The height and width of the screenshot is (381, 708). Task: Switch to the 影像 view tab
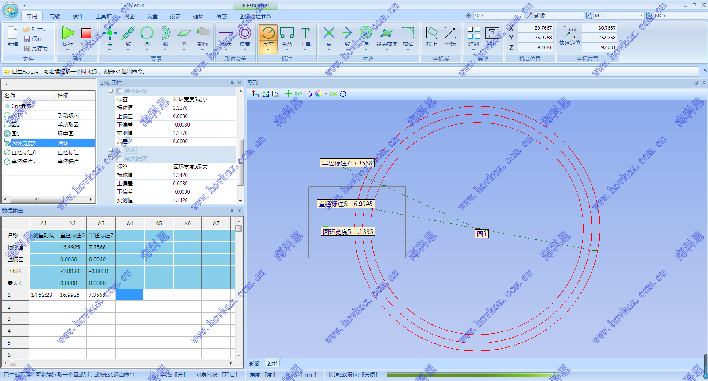click(255, 363)
